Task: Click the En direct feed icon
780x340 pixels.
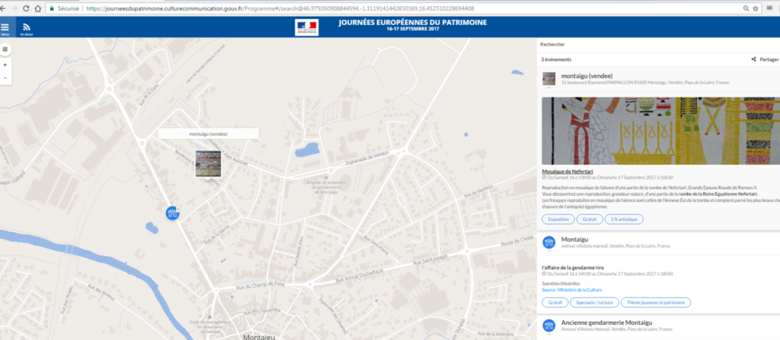Action: point(26,27)
